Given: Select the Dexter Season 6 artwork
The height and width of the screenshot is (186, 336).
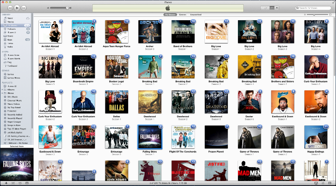Looking at the screenshot, I should (x=250, y=102).
